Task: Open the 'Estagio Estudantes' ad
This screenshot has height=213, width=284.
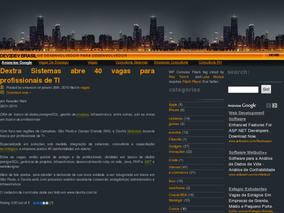Action: tap(248, 189)
